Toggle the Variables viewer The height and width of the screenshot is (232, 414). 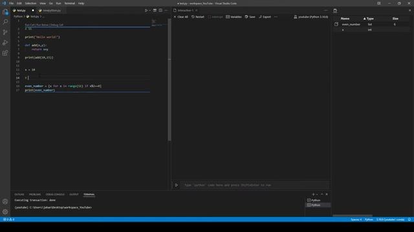click(x=234, y=17)
